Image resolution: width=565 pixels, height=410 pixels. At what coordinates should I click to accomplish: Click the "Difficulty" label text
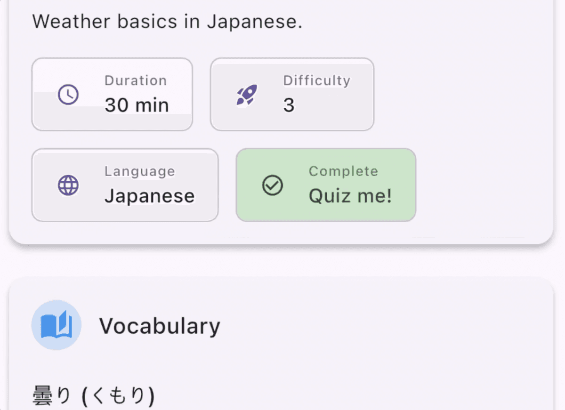[x=316, y=80]
